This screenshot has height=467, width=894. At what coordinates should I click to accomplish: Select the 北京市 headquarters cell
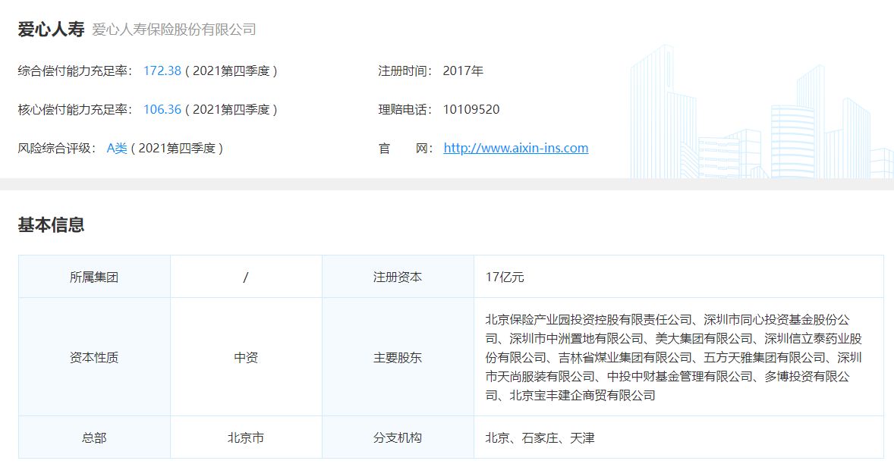pos(246,438)
